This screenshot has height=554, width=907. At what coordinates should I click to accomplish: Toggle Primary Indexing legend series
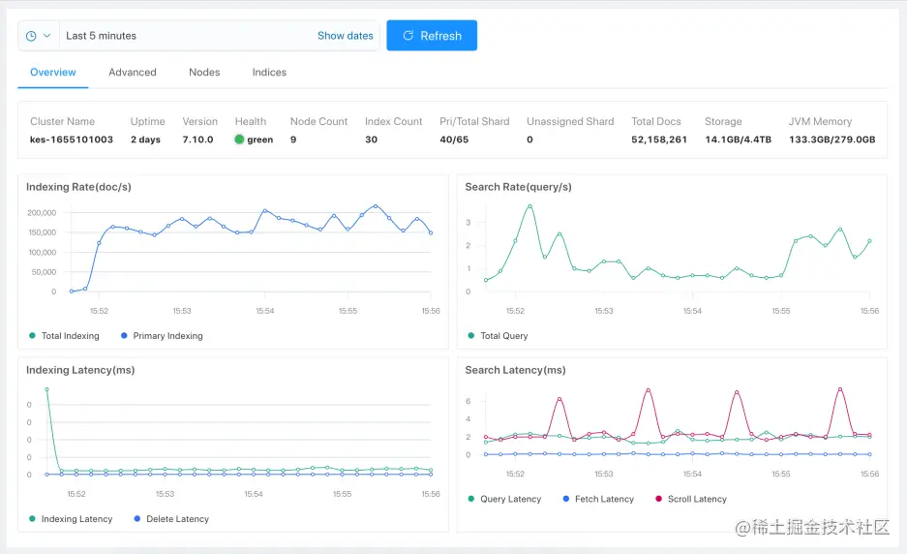coord(162,336)
